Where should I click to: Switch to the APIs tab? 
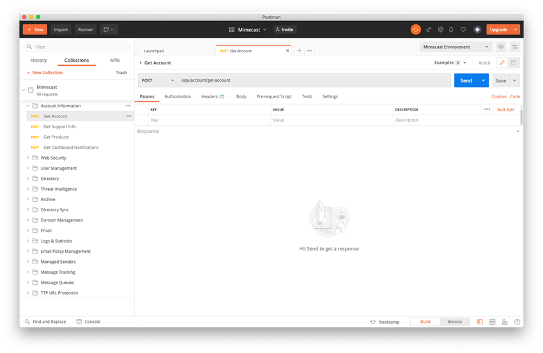[114, 60]
